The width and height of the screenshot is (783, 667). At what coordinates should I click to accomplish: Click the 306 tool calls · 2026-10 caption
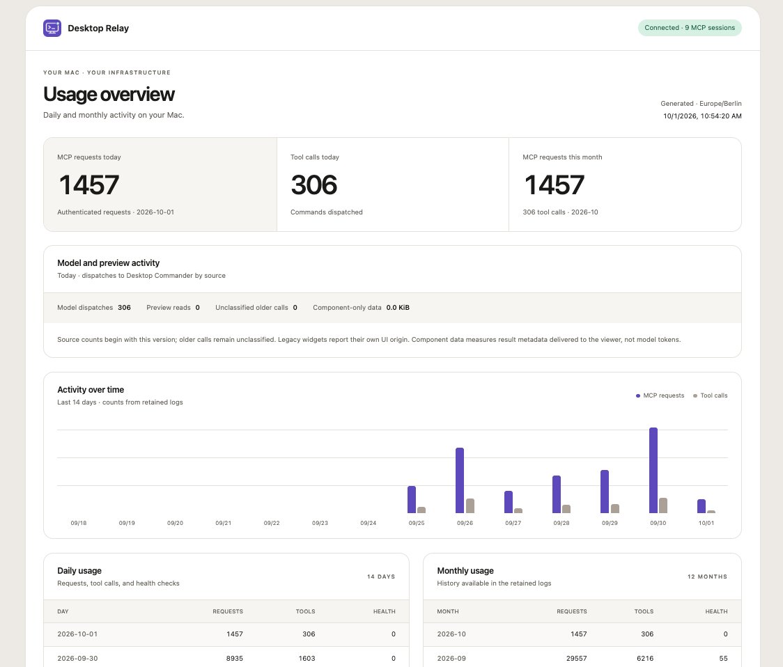560,212
